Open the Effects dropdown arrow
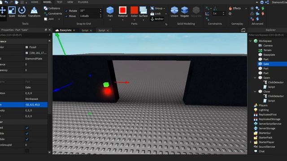The width and height of the screenshot is (287, 161). 246,8
